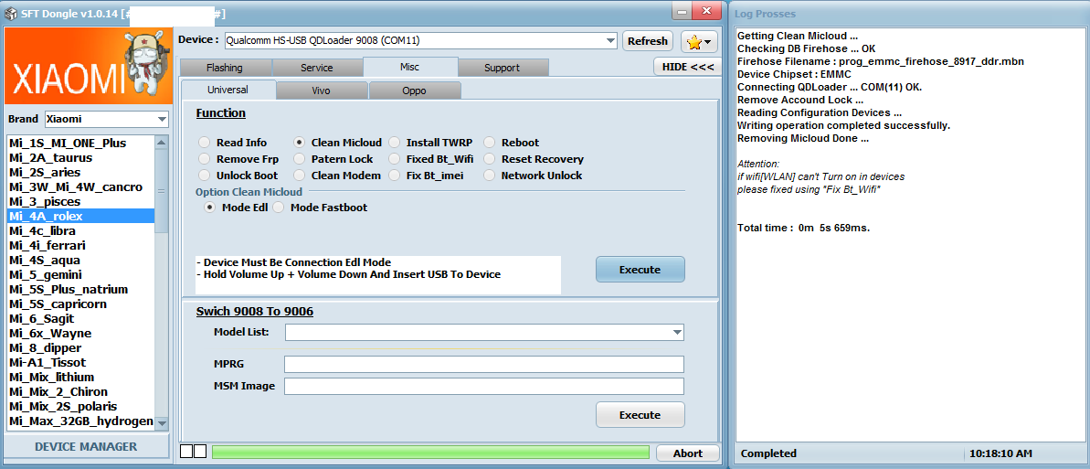Select Mi_8_dipper in the model list
The image size is (1090, 469).
point(80,348)
